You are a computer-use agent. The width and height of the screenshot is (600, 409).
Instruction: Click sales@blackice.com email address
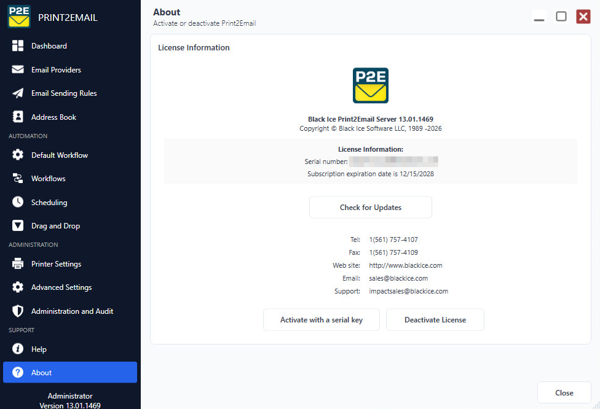tap(398, 278)
